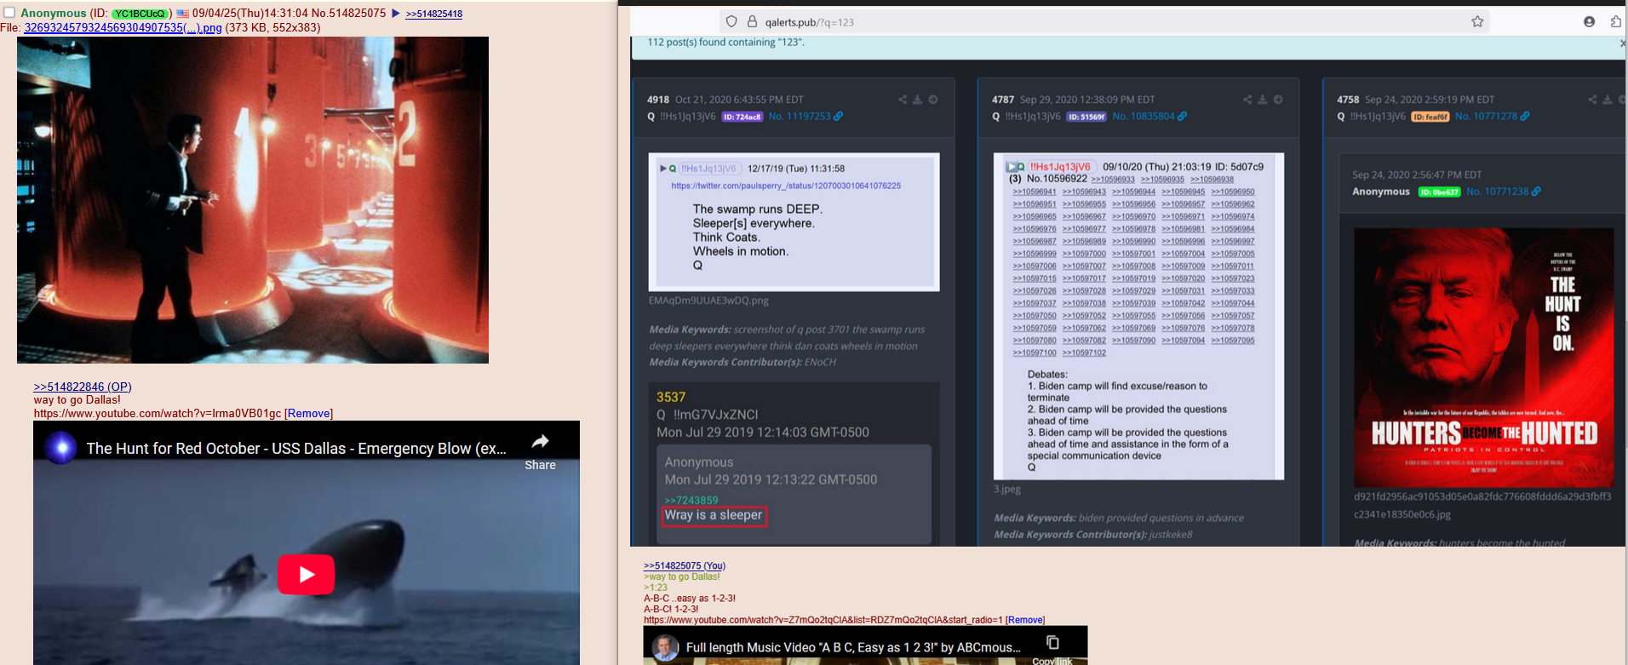The width and height of the screenshot is (1628, 665).
Task: Download Q post 4758
Action: tap(1608, 100)
